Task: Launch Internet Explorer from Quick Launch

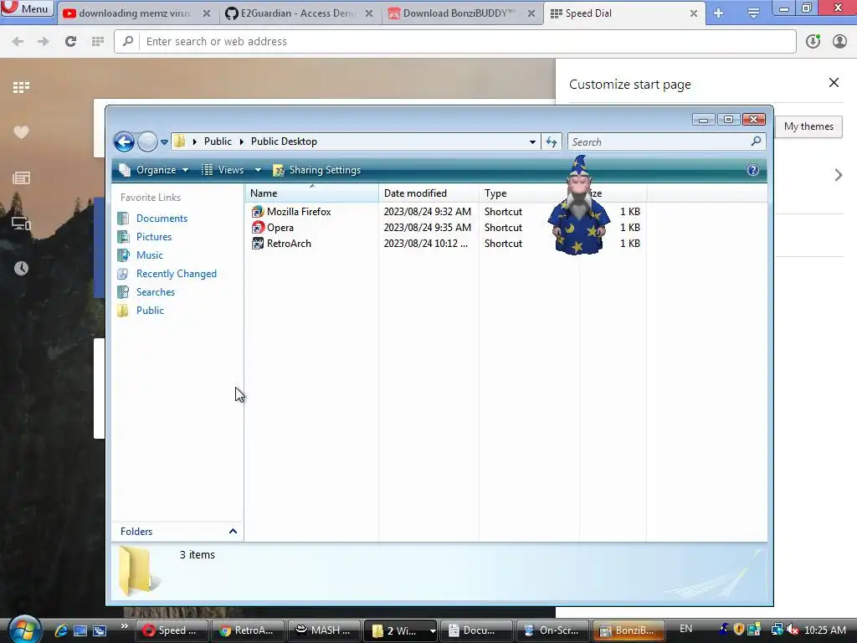Action: click(x=61, y=630)
